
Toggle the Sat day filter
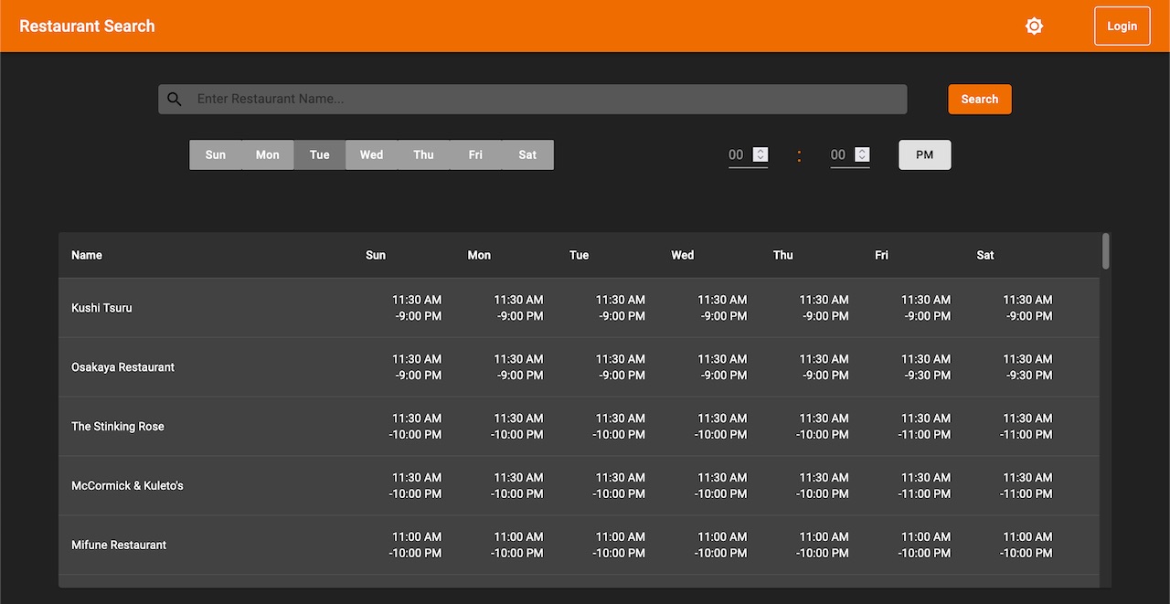[527, 155]
